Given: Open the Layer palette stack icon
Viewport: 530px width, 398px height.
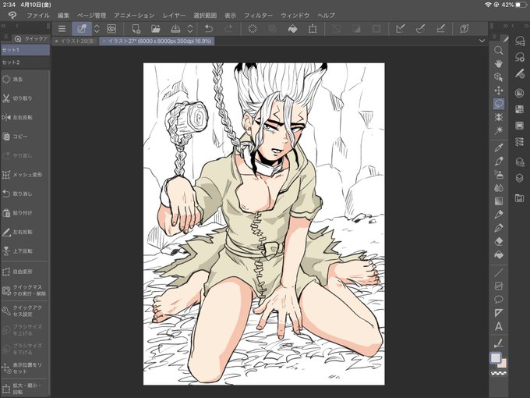Looking at the screenshot, I should 520,178.
